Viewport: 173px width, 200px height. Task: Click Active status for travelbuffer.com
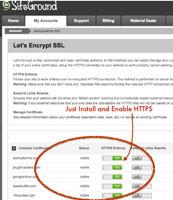(x=85, y=186)
